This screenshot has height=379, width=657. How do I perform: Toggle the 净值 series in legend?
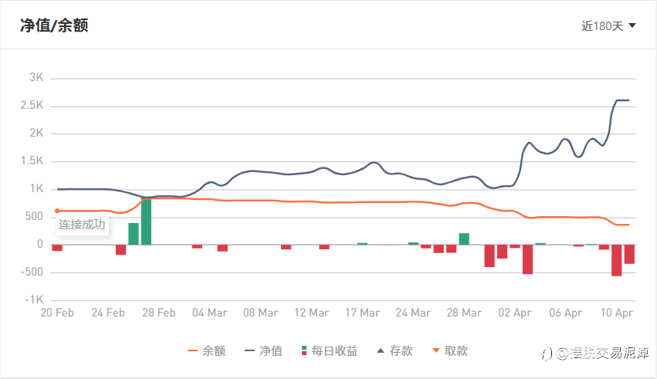[271, 350]
